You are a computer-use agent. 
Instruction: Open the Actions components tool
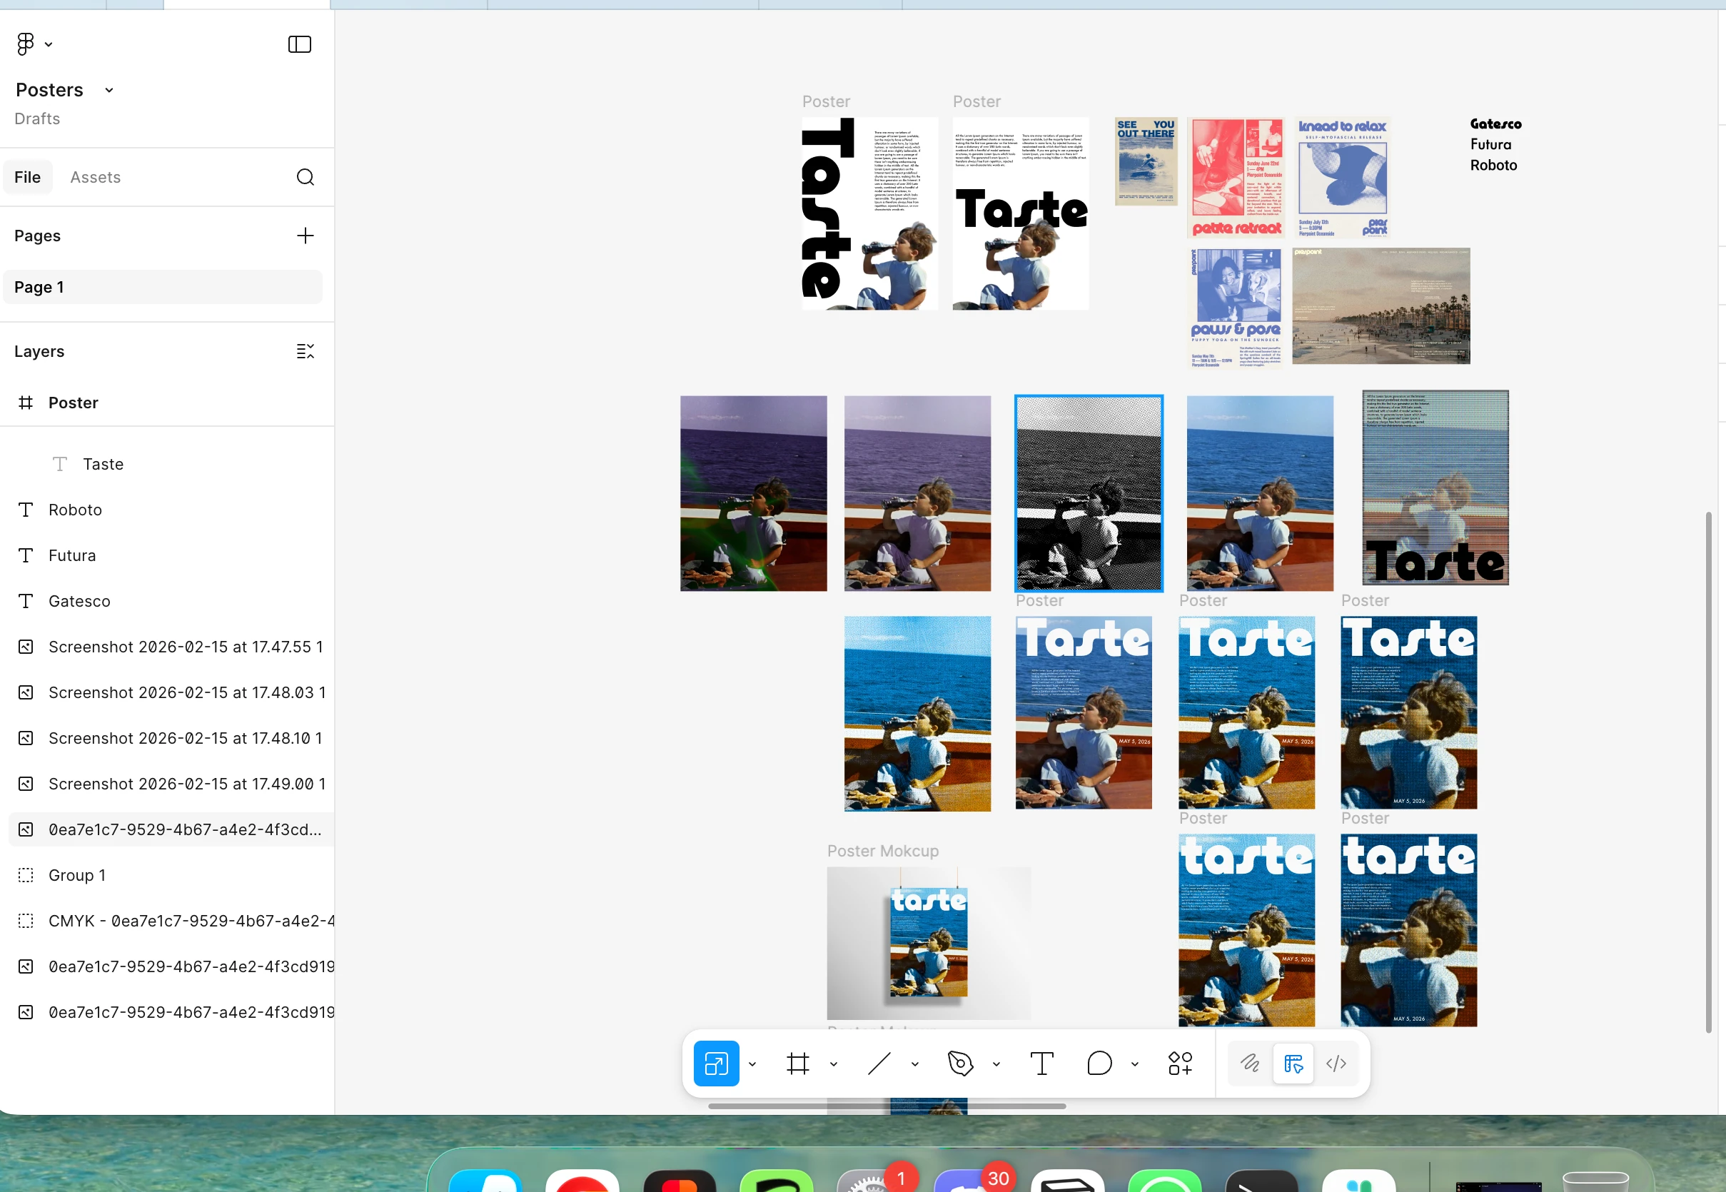coord(1180,1064)
